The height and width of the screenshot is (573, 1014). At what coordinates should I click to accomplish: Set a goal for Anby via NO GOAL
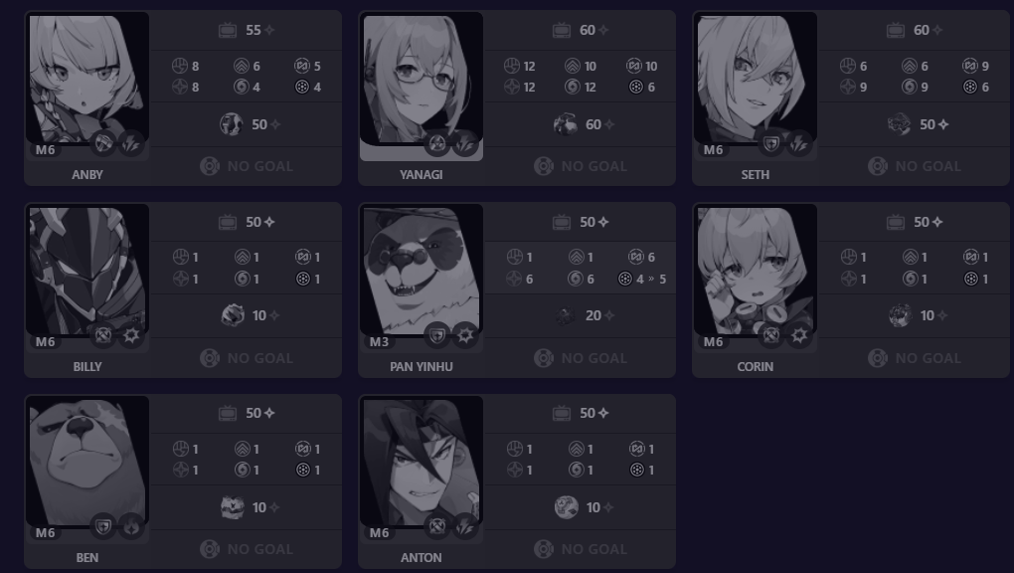(247, 166)
